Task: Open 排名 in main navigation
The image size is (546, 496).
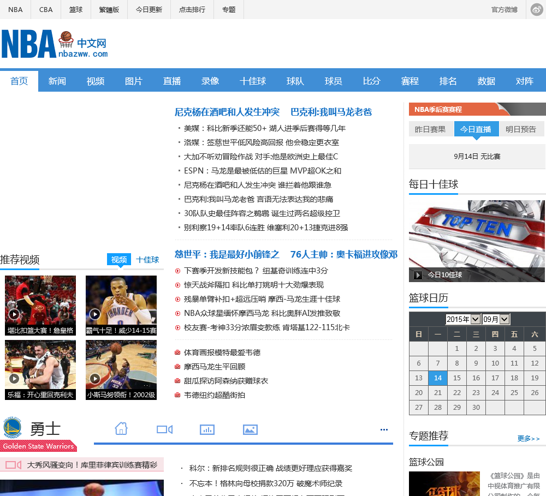Action: 448,81
